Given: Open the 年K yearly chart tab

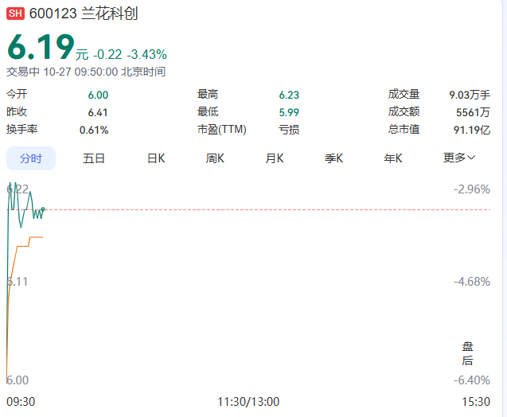Looking at the screenshot, I should pyautogui.click(x=393, y=158).
